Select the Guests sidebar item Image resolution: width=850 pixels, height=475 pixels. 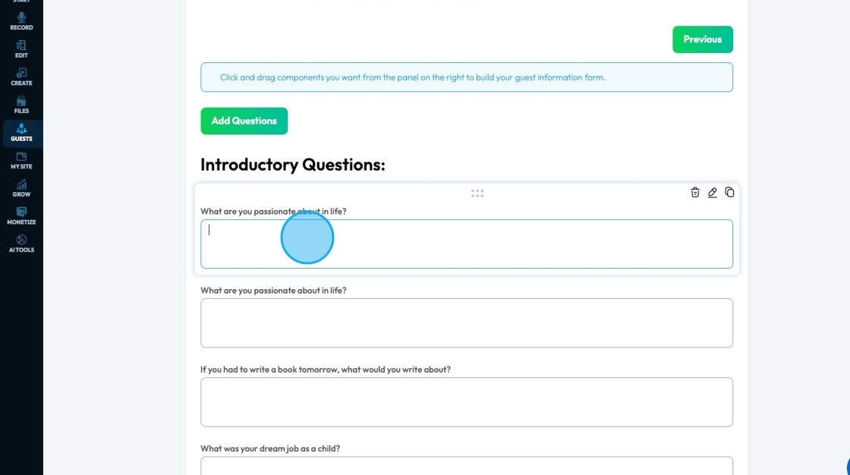[x=21, y=133]
